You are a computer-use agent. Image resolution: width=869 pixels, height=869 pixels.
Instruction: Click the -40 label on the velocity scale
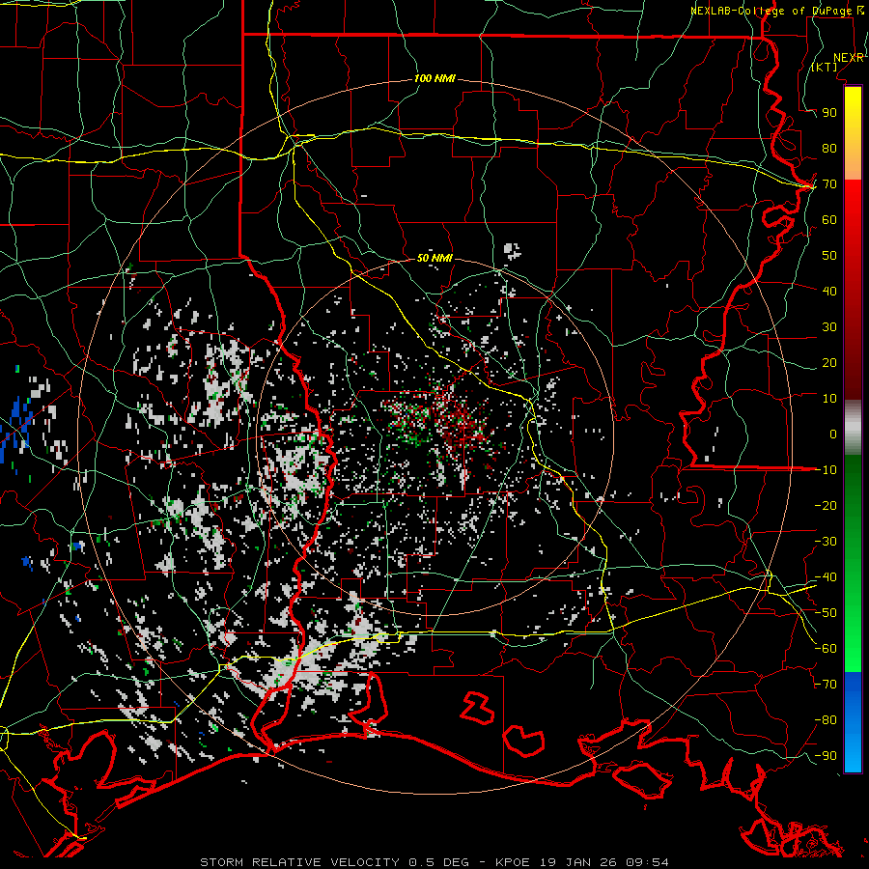point(826,577)
